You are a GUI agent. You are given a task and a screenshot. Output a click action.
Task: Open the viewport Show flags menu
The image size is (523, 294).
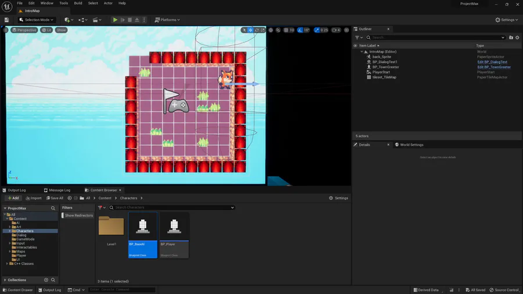tap(61, 30)
